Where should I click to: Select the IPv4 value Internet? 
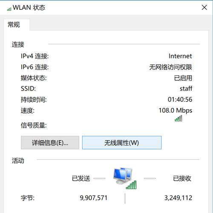180,56
